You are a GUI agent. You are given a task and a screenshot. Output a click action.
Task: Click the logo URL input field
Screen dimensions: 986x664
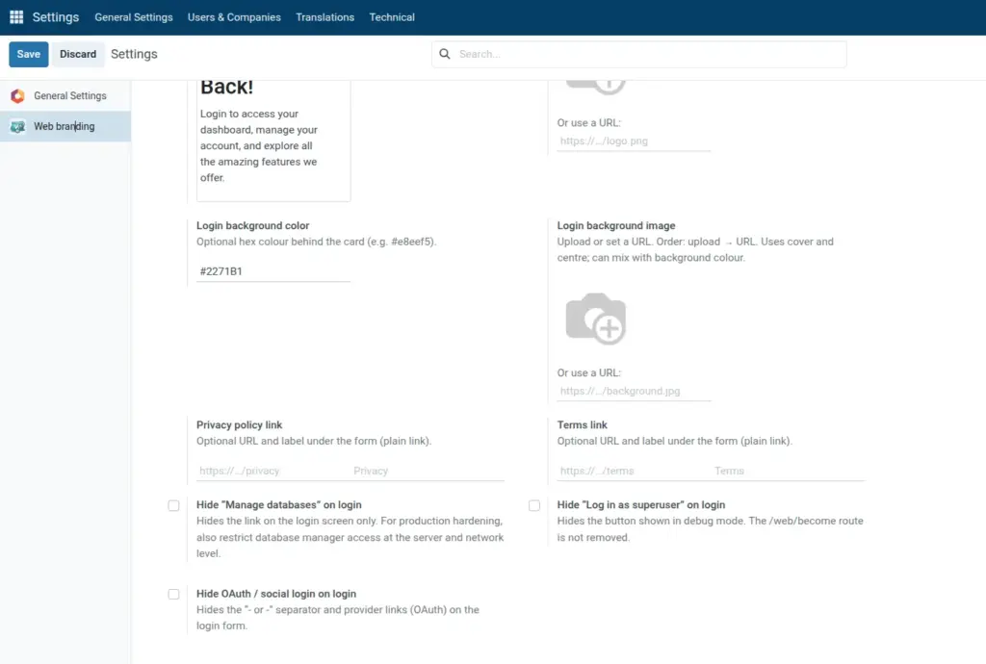(x=634, y=140)
